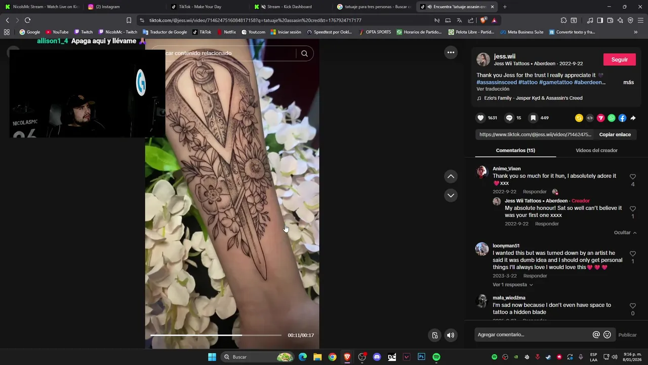The width and height of the screenshot is (648, 365).
Task: Open the 'Ezio's Family' sound link
Action: (x=533, y=98)
